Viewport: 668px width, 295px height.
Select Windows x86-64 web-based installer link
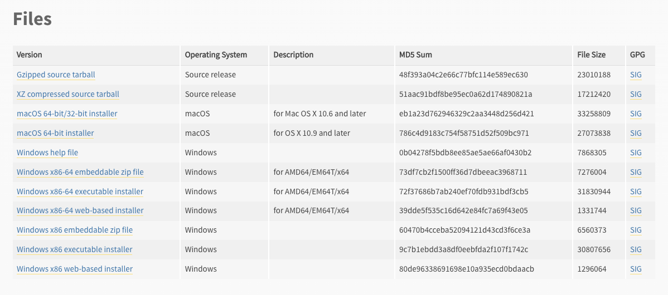pyautogui.click(x=80, y=210)
